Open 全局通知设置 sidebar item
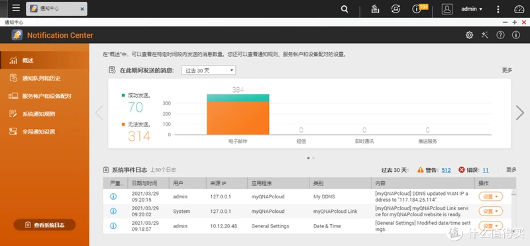The image size is (530, 246). [44, 132]
